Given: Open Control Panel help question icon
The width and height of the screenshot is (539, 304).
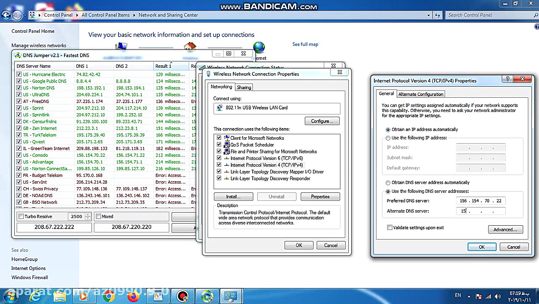Looking at the screenshot, I should coord(536,27).
